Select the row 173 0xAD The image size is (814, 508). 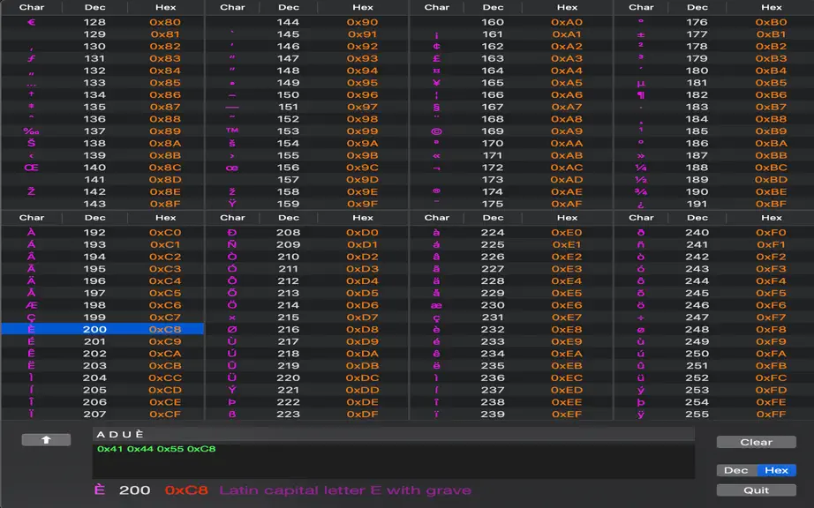tap(511, 179)
